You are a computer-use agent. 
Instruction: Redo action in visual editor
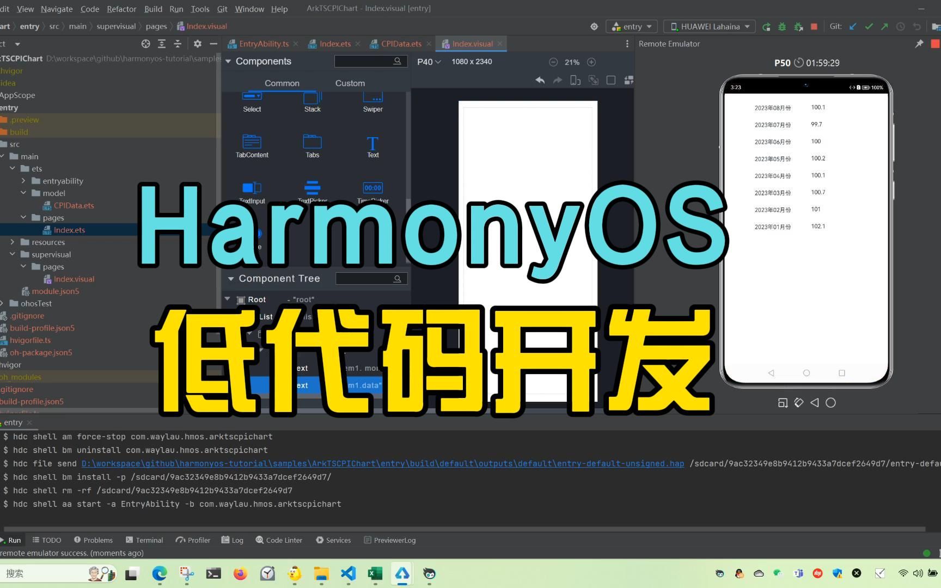(558, 80)
